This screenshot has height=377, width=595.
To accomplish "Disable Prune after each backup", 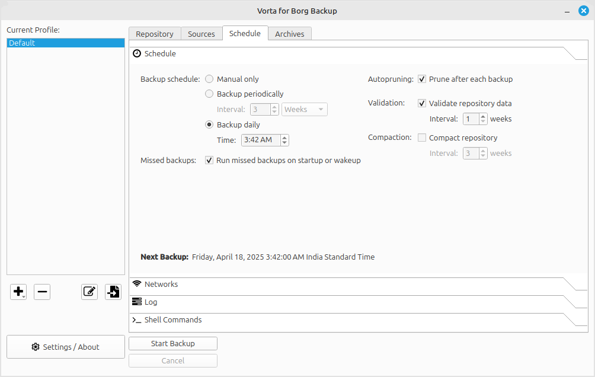I will (422, 79).
